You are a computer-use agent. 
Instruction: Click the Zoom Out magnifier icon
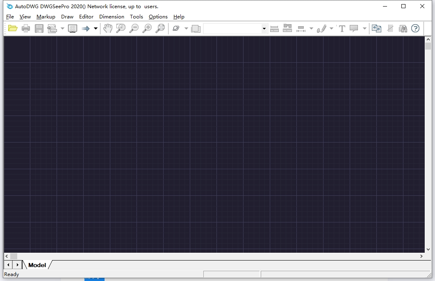[134, 28]
